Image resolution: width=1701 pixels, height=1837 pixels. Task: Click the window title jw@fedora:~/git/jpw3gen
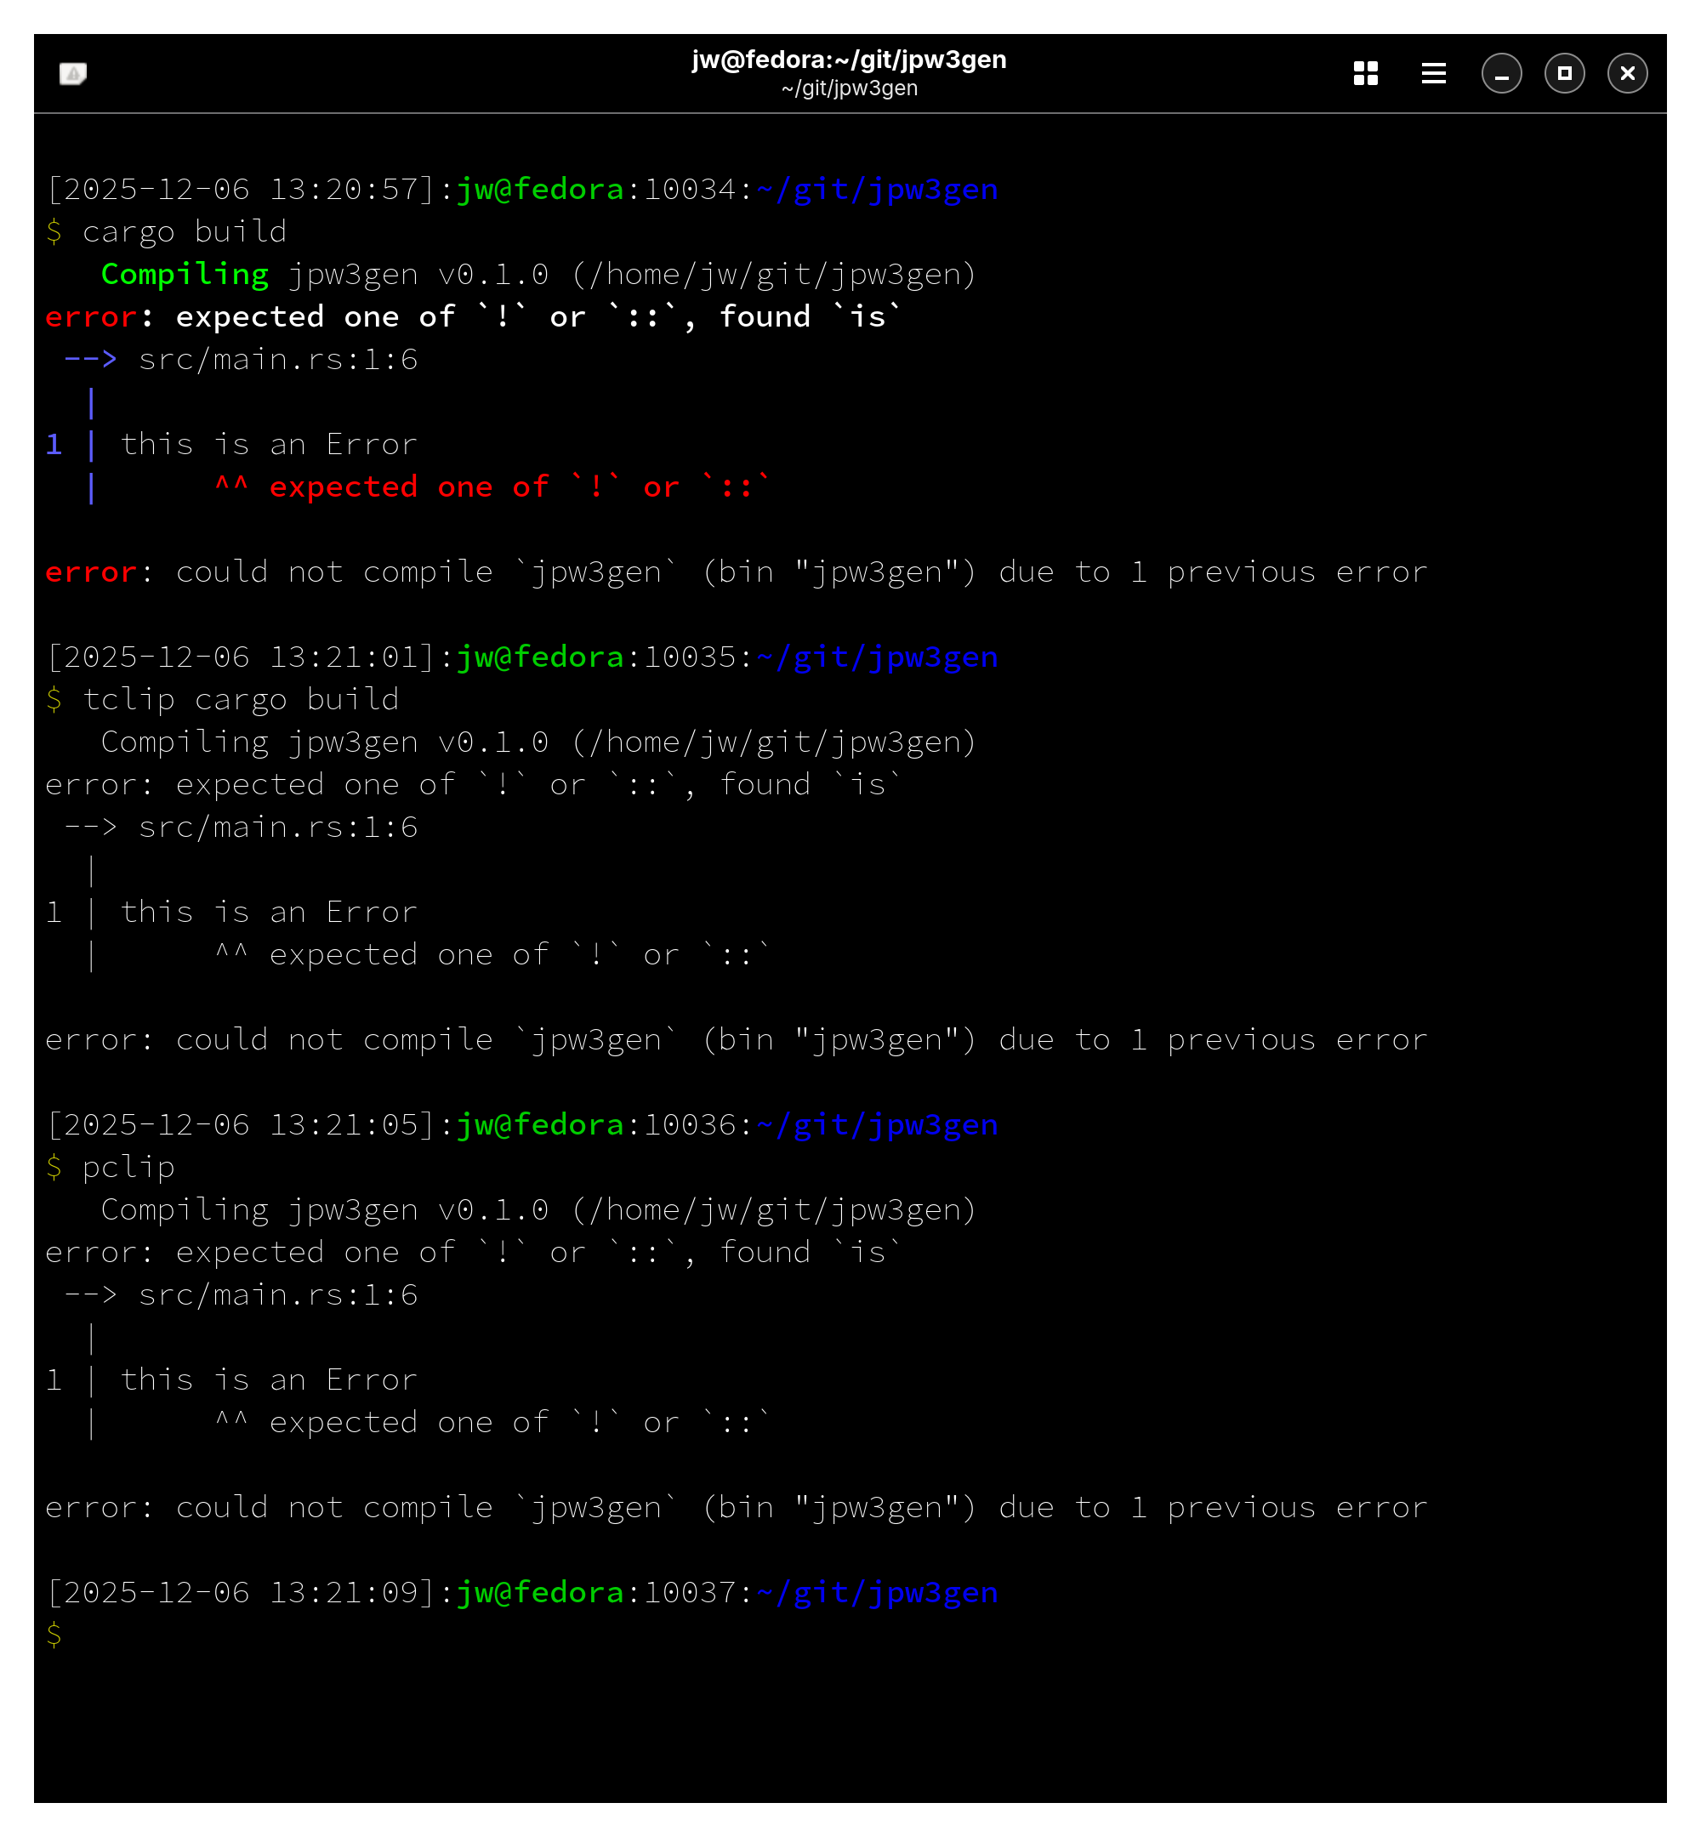[x=849, y=60]
